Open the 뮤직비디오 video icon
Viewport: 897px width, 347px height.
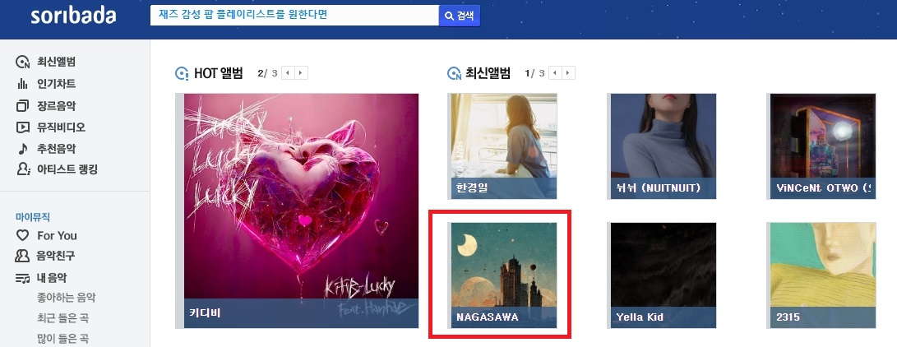tap(22, 127)
